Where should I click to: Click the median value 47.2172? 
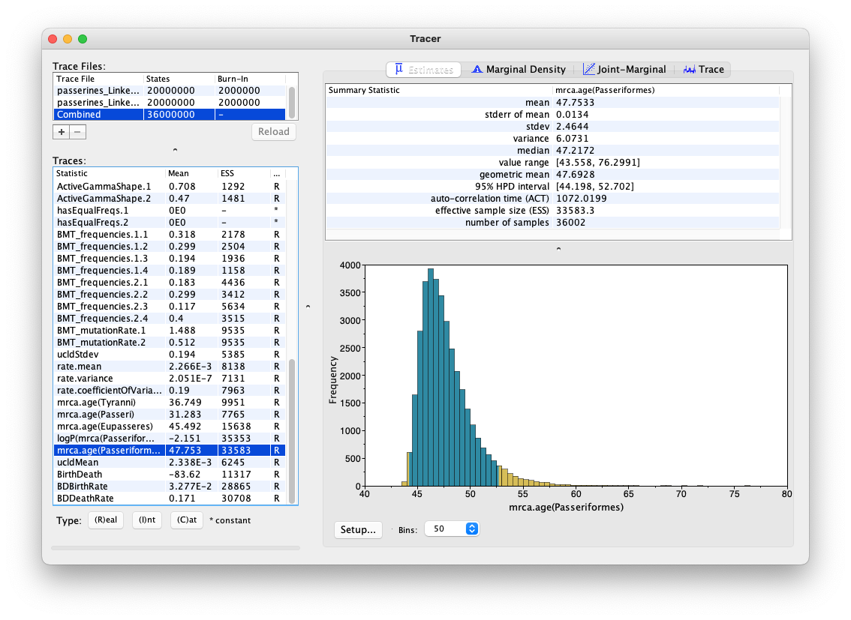(575, 150)
